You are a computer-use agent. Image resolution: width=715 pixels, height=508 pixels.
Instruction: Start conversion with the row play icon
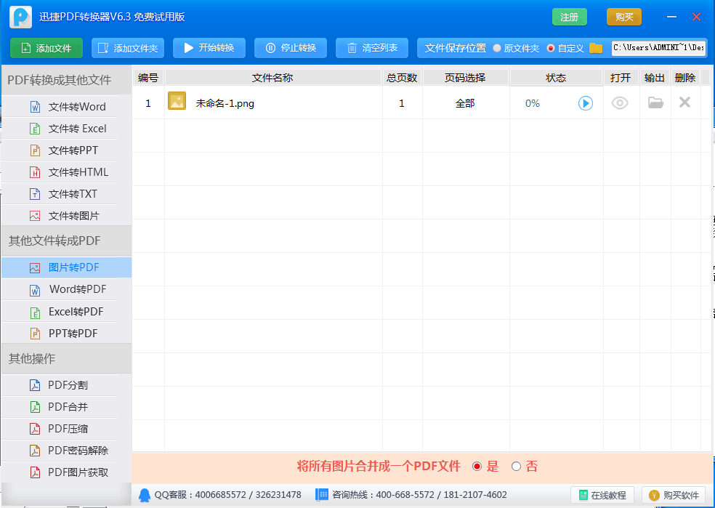[x=585, y=103]
